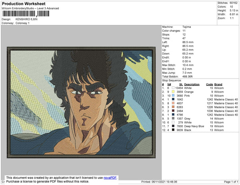Click the Height value 5.13 in
The height and width of the screenshot is (185, 240).
tap(234, 10)
